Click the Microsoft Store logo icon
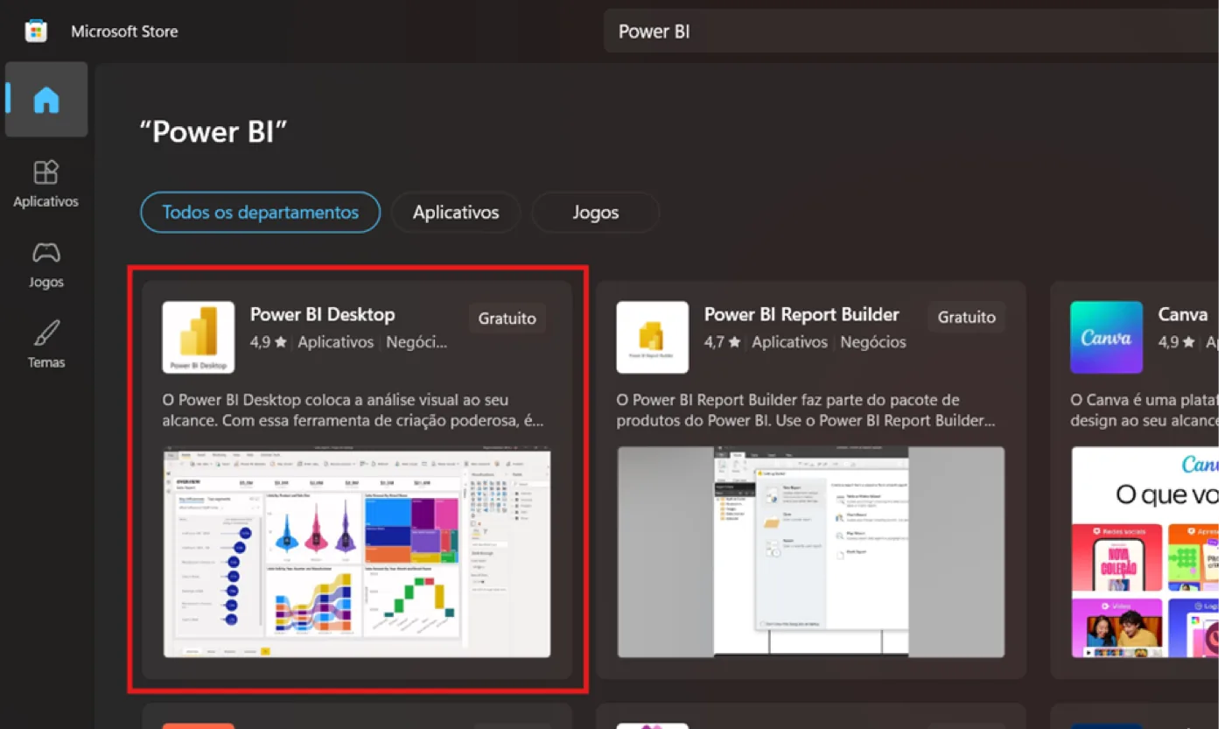The image size is (1225, 729). click(x=36, y=32)
